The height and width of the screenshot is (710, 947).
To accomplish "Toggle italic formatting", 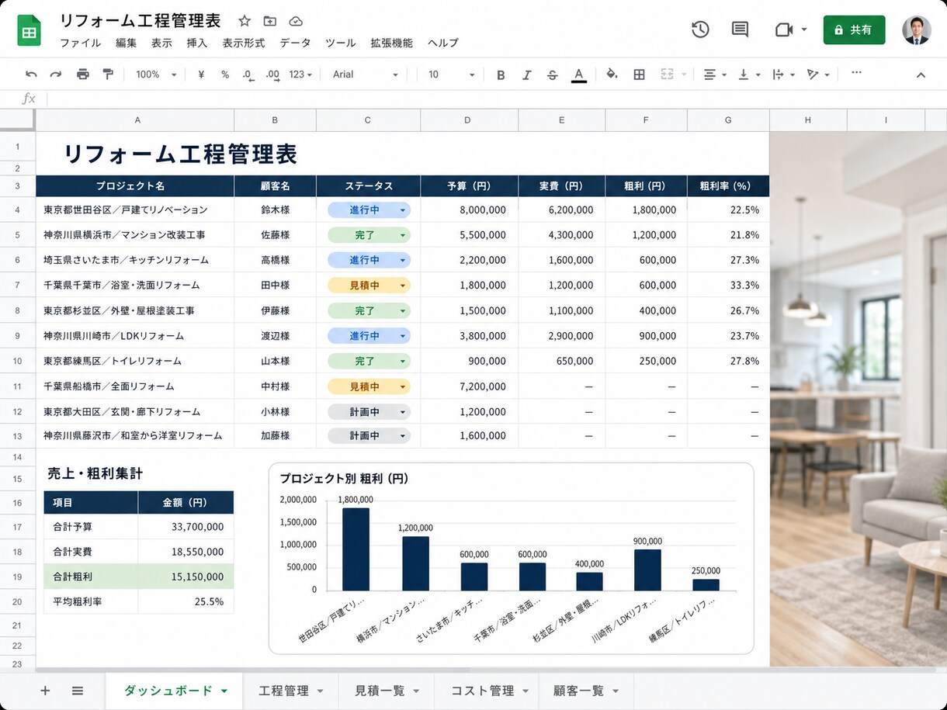I will tap(526, 74).
